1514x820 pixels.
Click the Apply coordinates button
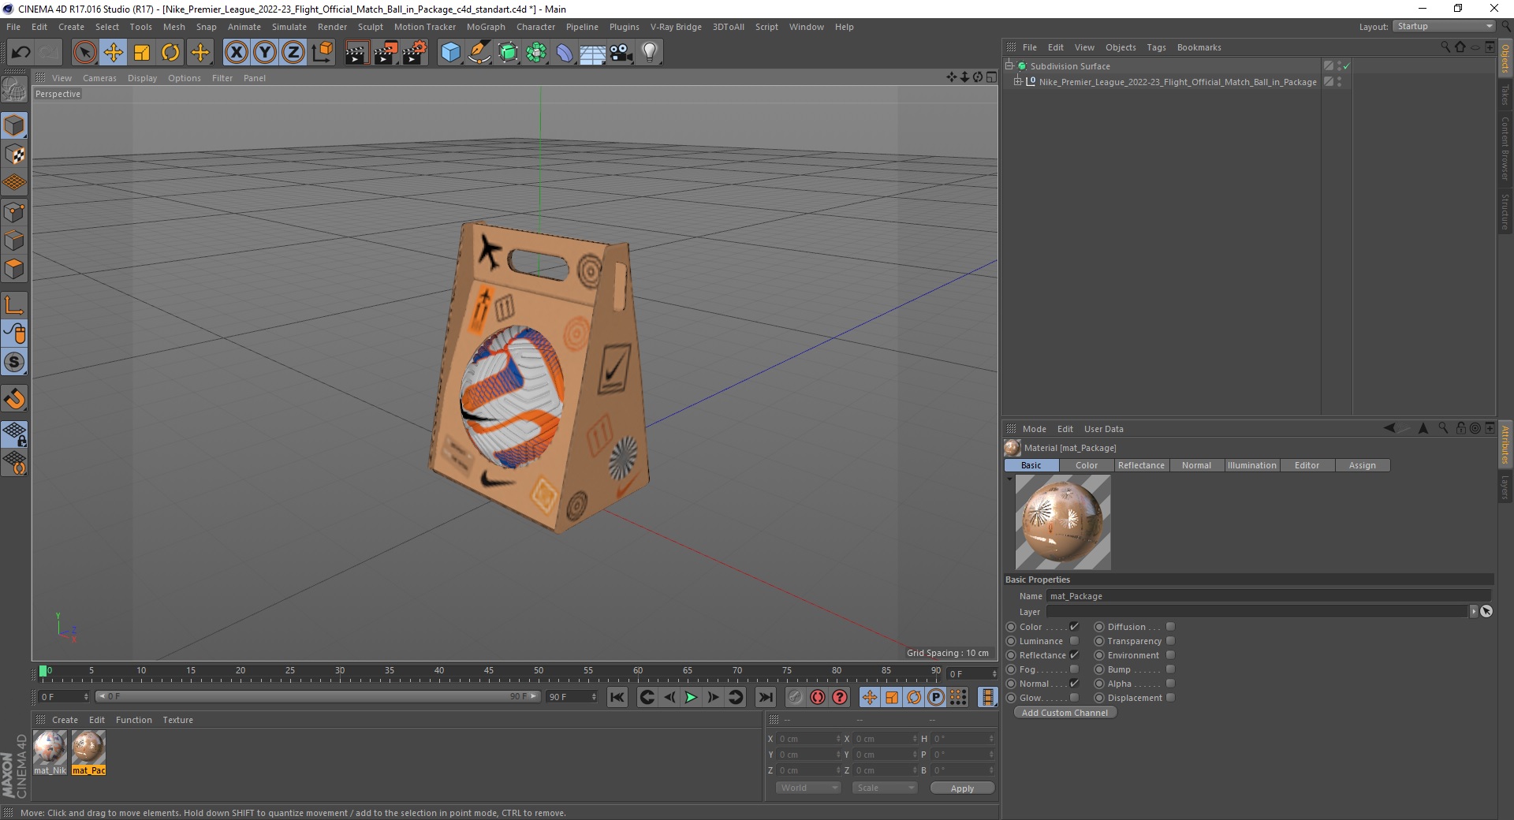click(x=962, y=788)
